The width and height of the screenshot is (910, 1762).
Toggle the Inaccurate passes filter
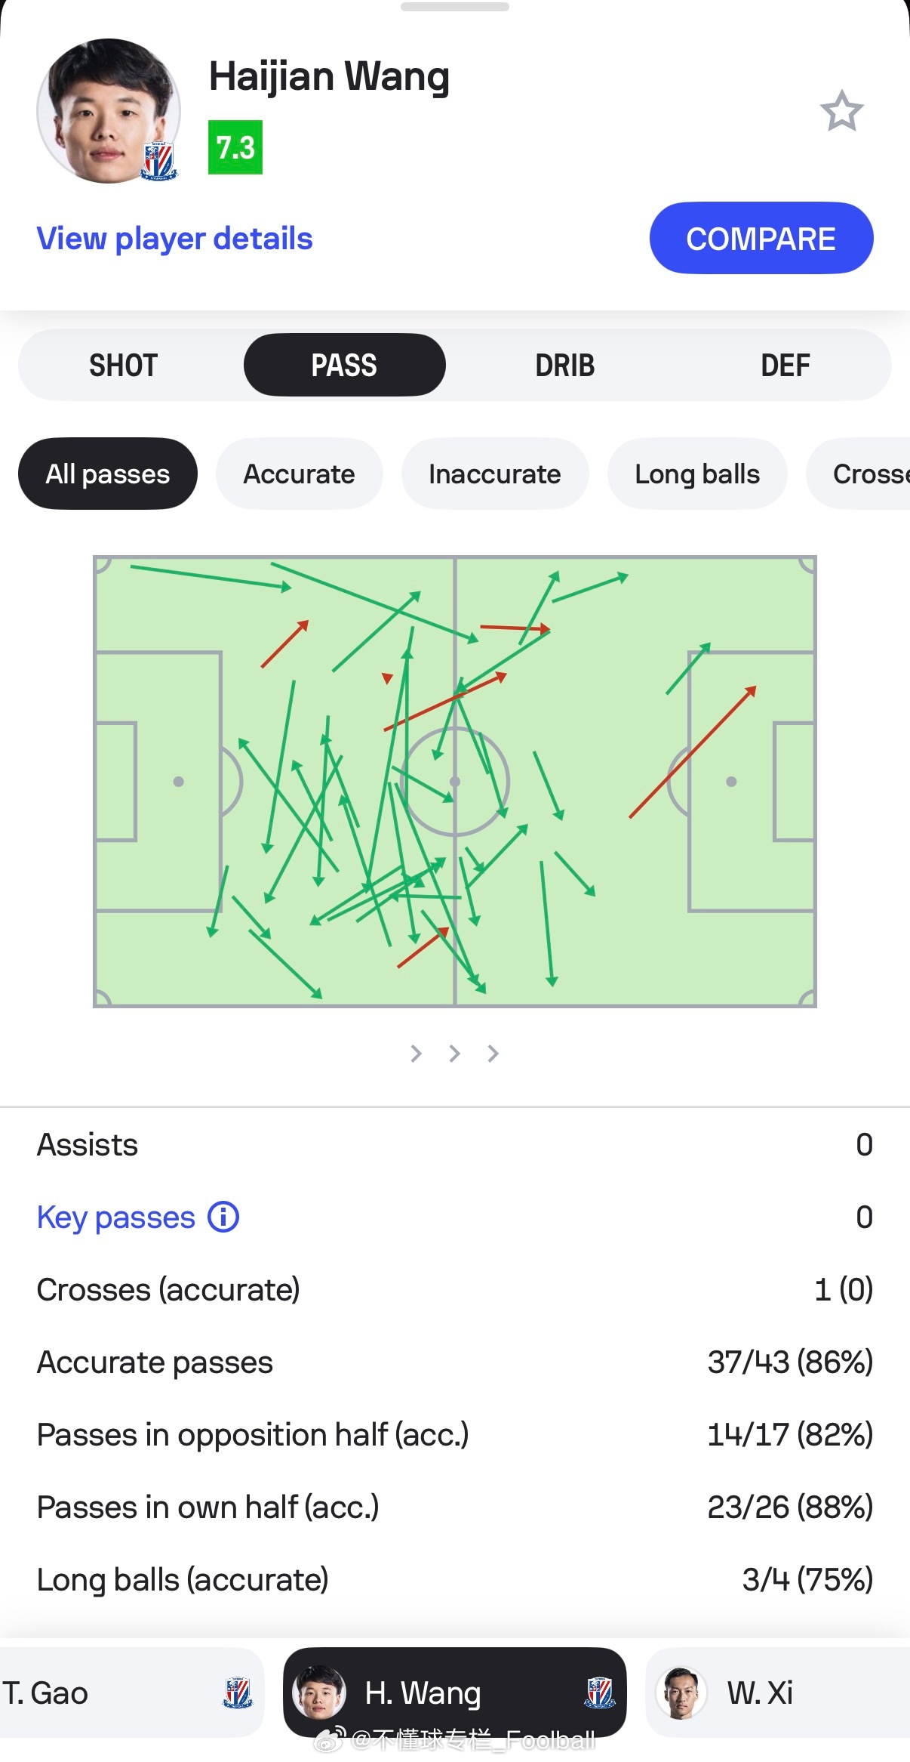pyautogui.click(x=494, y=474)
